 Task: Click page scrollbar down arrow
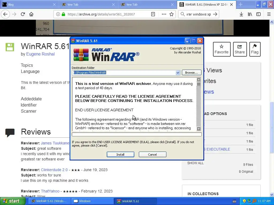(x=272, y=195)
